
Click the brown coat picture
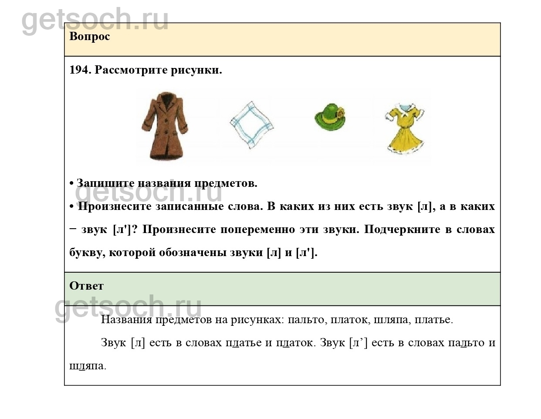tap(165, 126)
